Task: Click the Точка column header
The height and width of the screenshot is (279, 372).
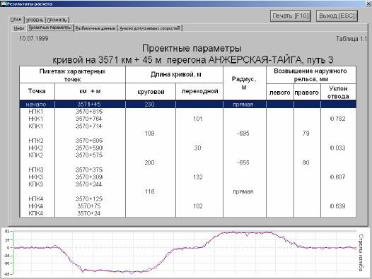Action: [37, 91]
